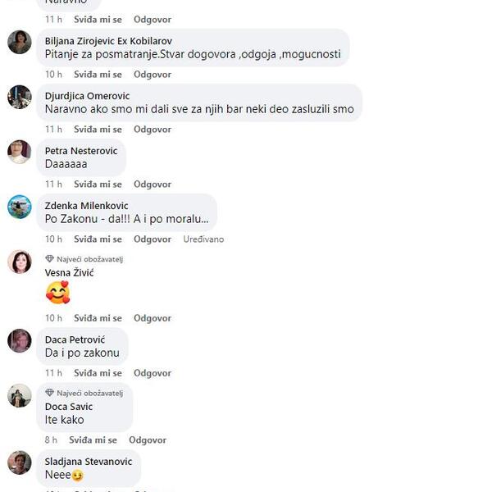Click the 8 h timestamp under Doca Savic
The image size is (492, 492).
(x=51, y=440)
